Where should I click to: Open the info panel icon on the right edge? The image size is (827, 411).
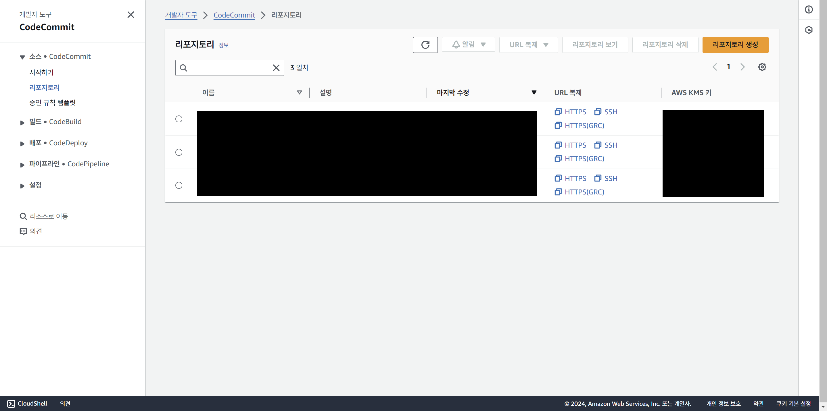click(x=809, y=10)
